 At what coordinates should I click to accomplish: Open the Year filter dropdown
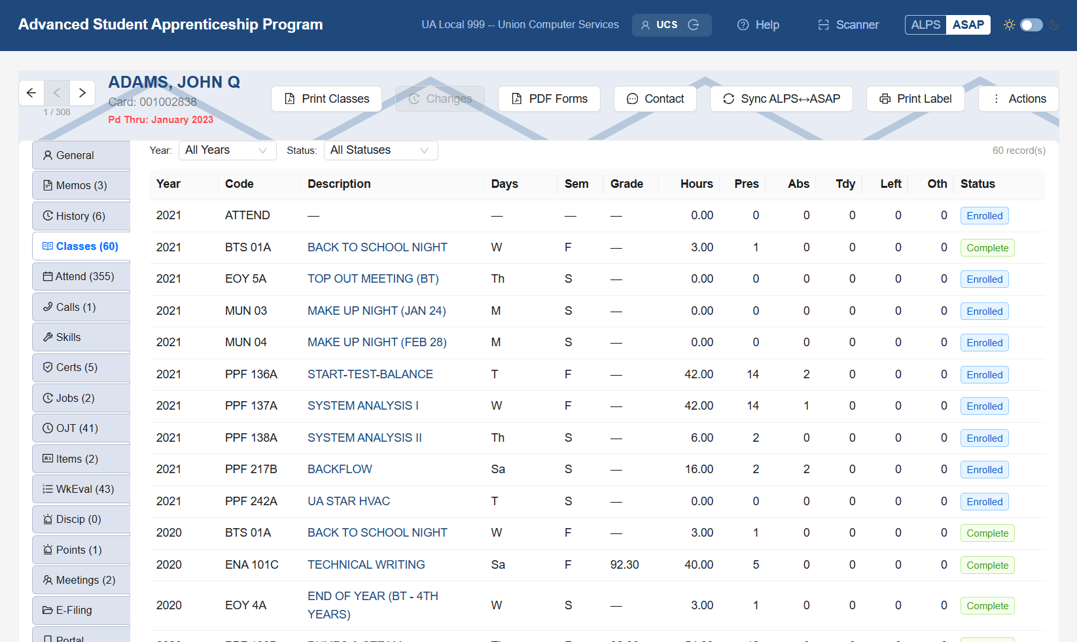227,151
